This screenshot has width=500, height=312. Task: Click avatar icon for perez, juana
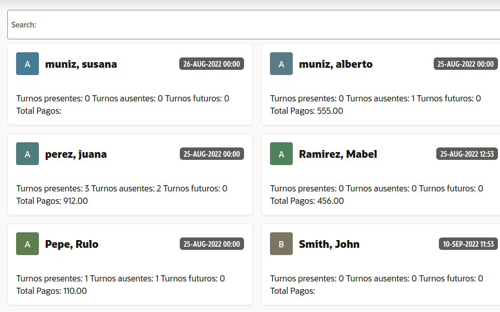27,154
